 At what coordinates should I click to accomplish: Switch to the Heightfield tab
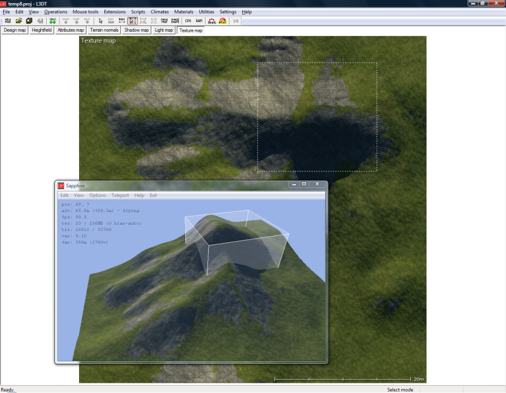(42, 30)
